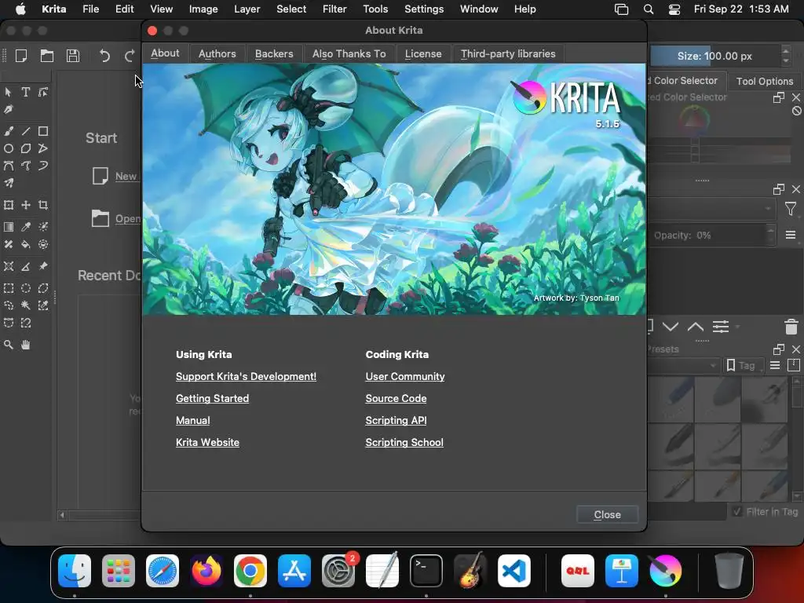This screenshot has height=603, width=804.
Task: Open the layer blending mode combo box
Action: coord(711,209)
